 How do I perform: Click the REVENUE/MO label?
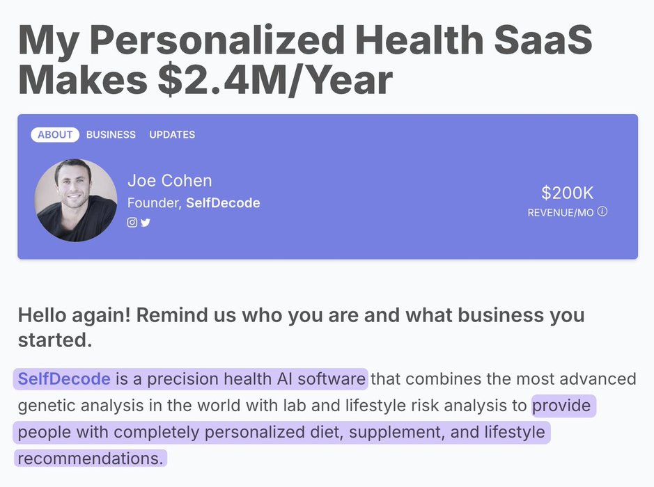(x=560, y=212)
